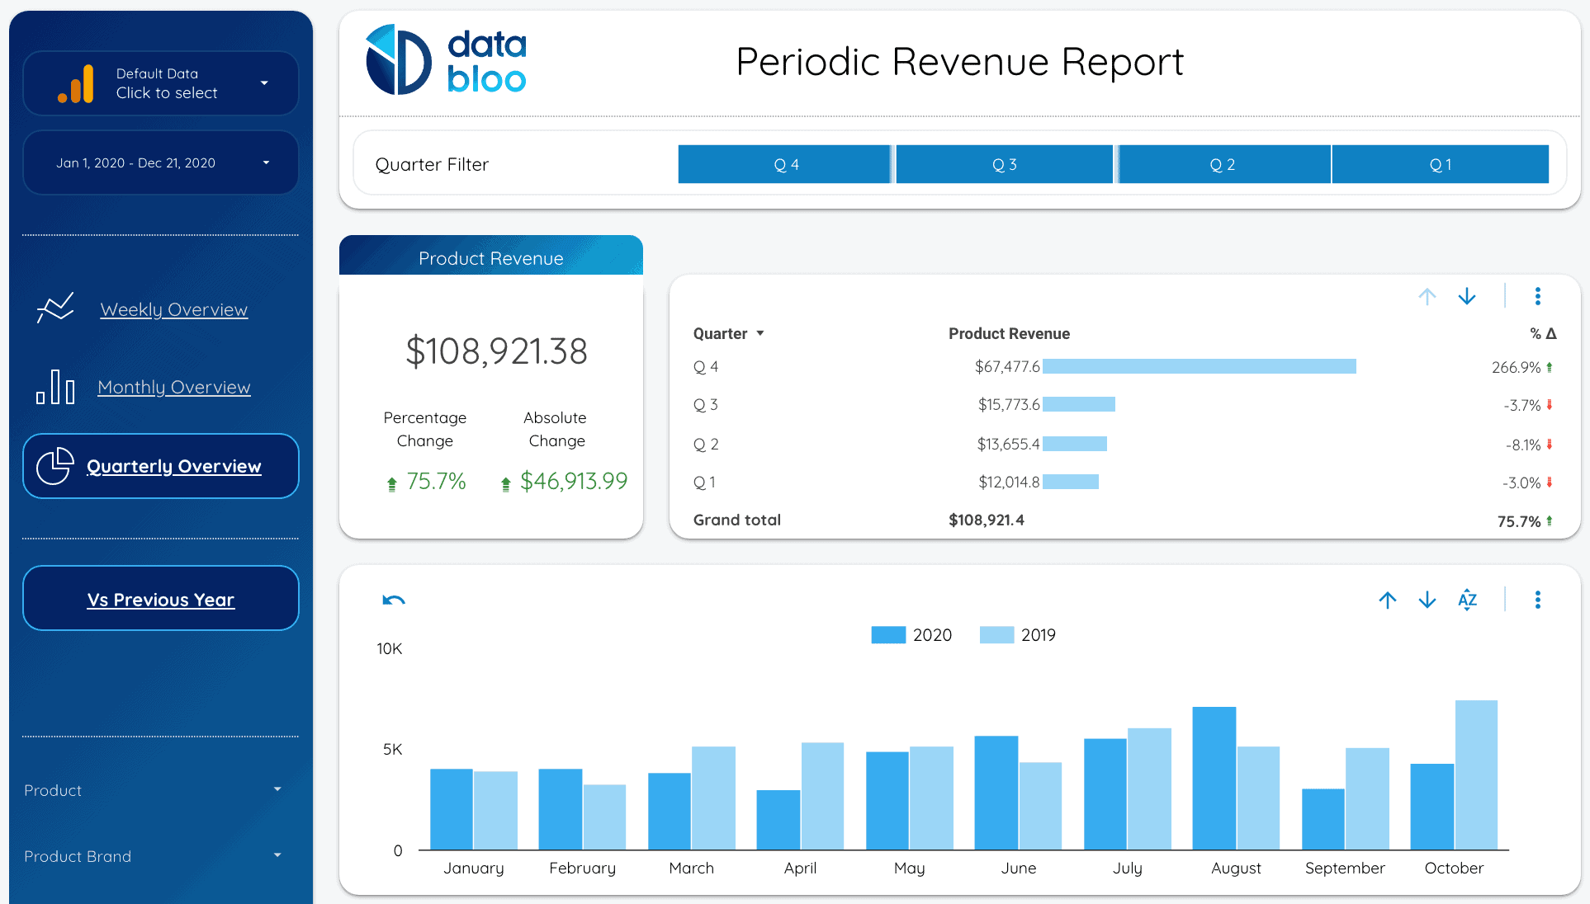Image resolution: width=1590 pixels, height=904 pixels.
Task: Sort the quarterly table ascending with the up arrow
Action: (x=1427, y=296)
